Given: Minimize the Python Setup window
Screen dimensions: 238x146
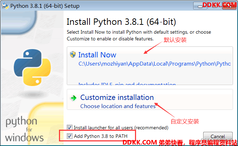Looking at the screenshot, I should (x=200, y=6).
